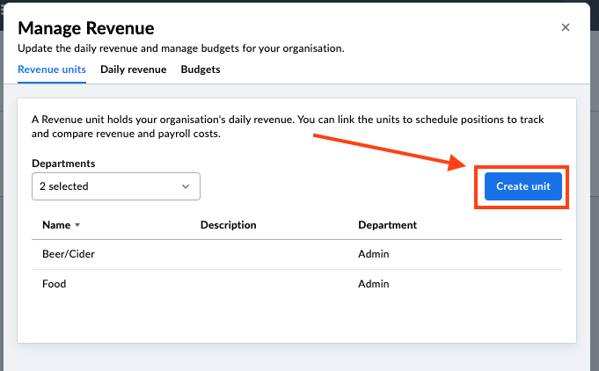This screenshot has height=371, width=599.
Task: Sort the table by Name column header
Action: tap(56, 225)
